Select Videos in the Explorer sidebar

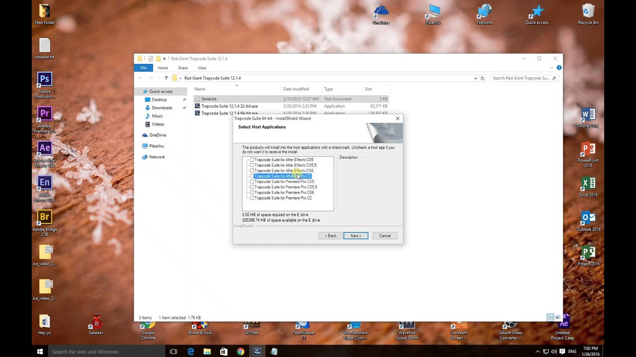(x=158, y=124)
